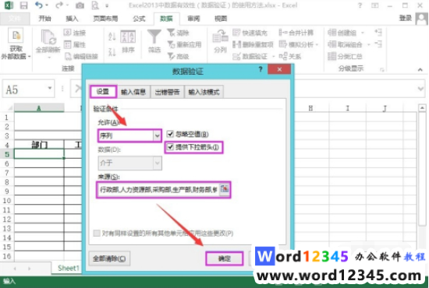
Task: Click the 全部清除 button
Action: 109,258
